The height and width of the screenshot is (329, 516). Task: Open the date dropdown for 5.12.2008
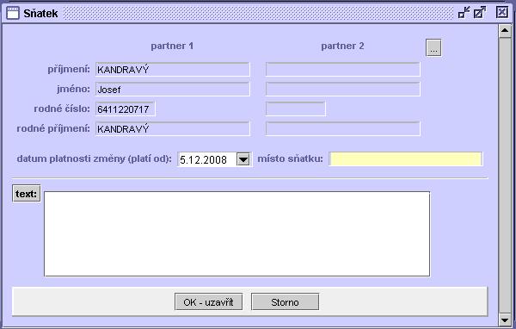(x=243, y=159)
